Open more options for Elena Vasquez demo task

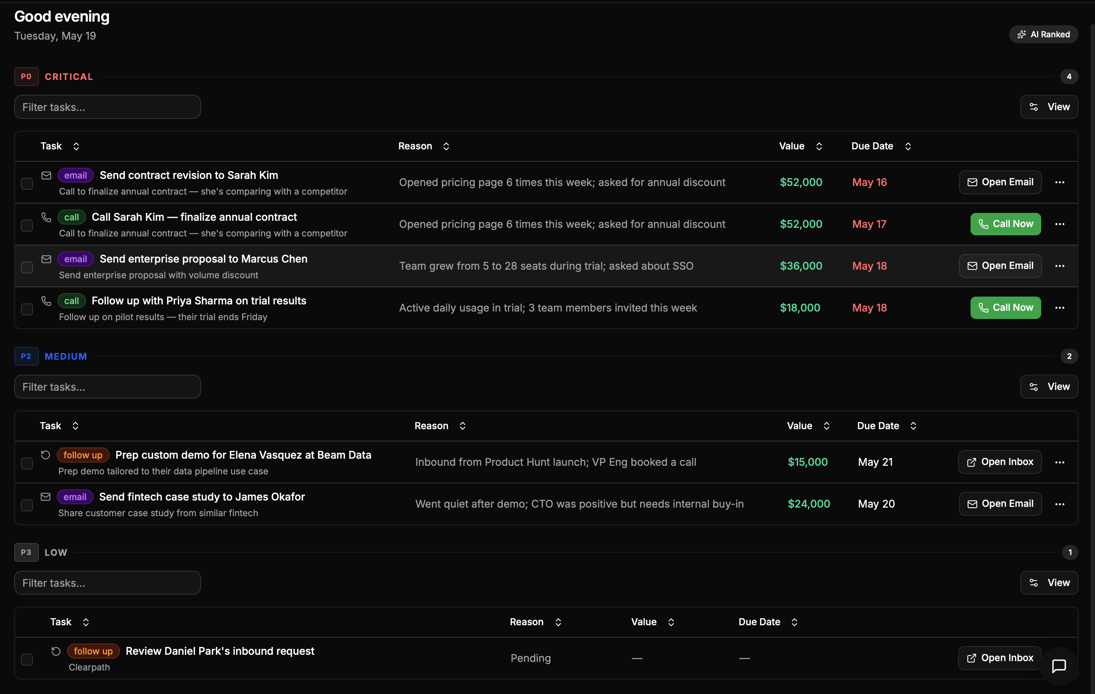(x=1059, y=462)
